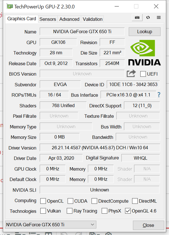Click the BIOS export share icon
169x235 pixels.
click(131, 74)
